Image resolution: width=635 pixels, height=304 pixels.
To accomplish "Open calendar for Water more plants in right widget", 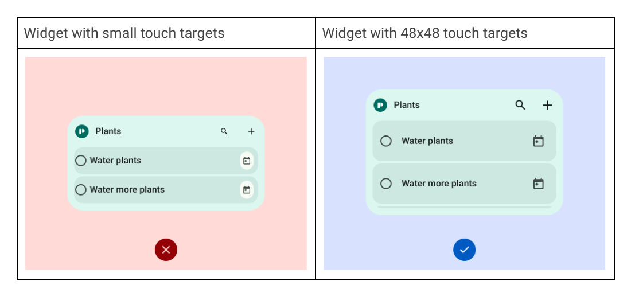I will point(538,184).
